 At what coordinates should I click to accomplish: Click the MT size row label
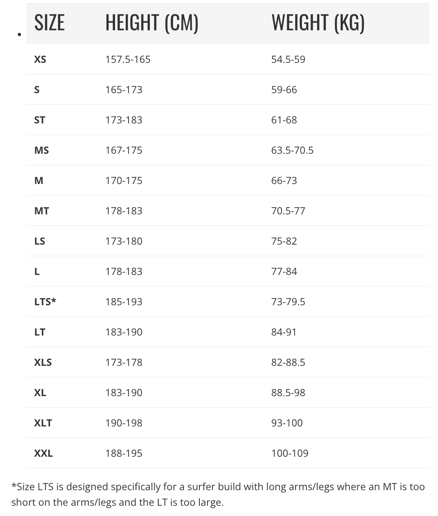pos(41,211)
